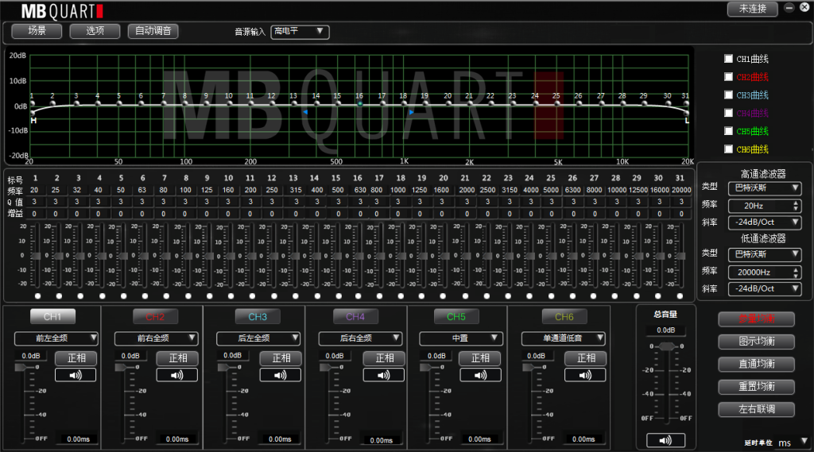Select CH3 channel tab
This screenshot has height=452, width=814.
tap(258, 316)
